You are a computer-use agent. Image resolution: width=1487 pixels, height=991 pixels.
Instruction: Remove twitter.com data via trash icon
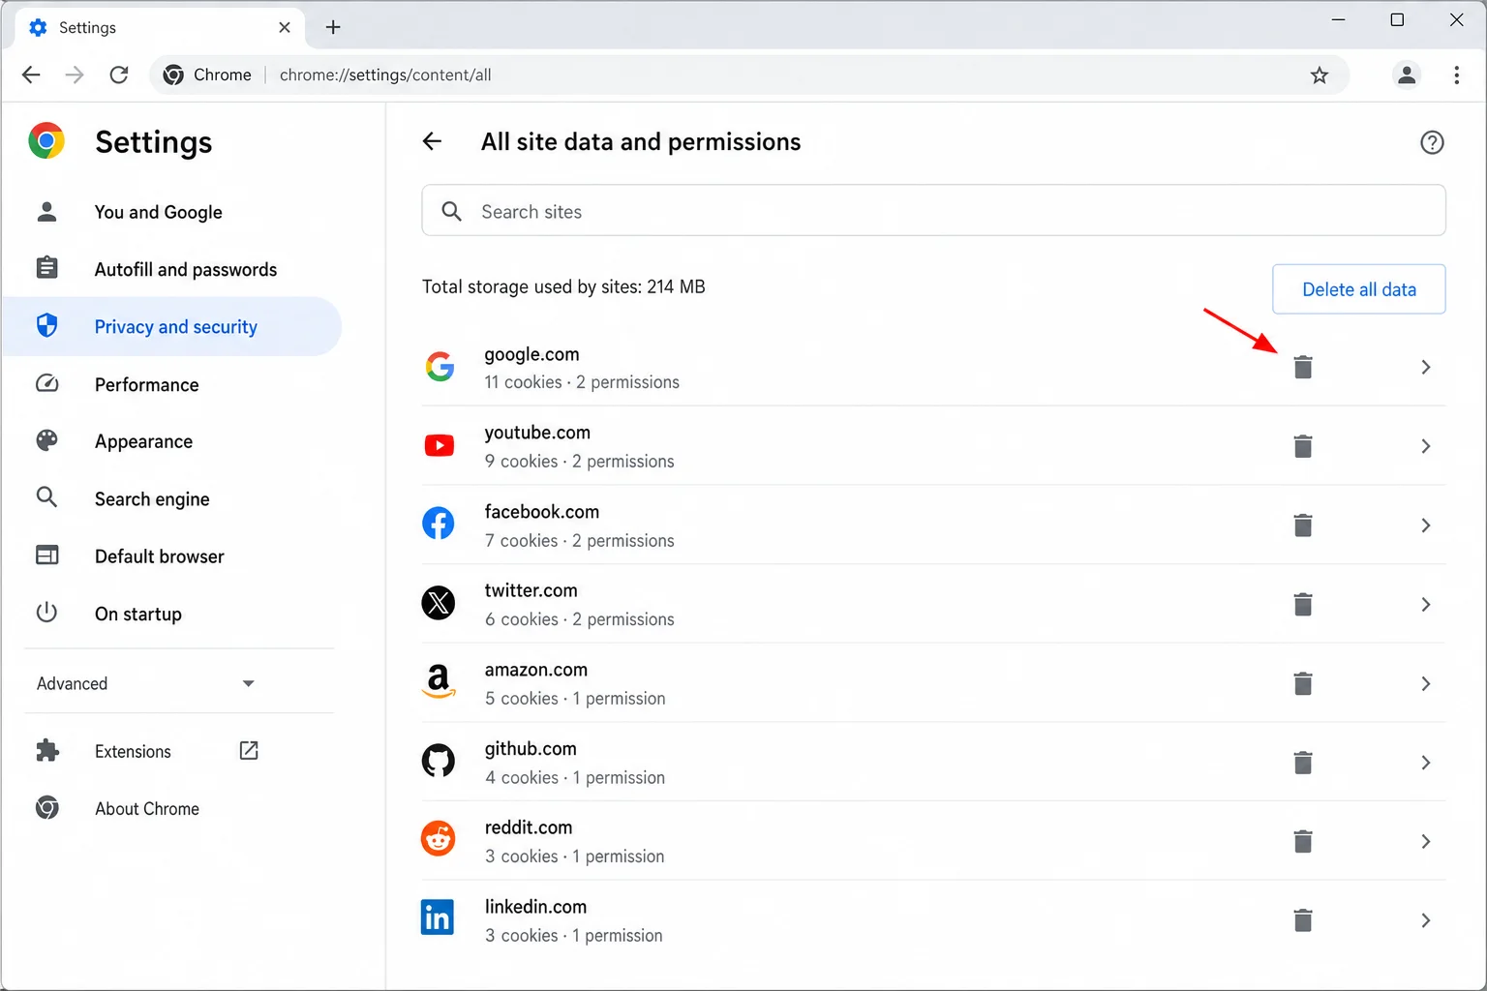pyautogui.click(x=1303, y=605)
